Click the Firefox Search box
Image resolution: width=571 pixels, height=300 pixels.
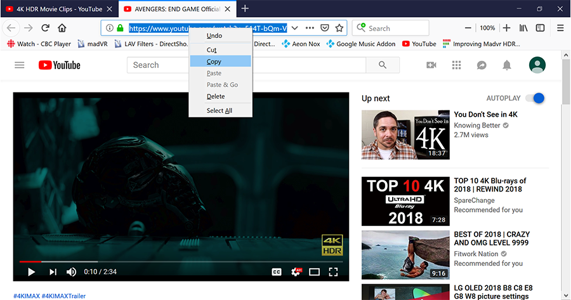391,28
